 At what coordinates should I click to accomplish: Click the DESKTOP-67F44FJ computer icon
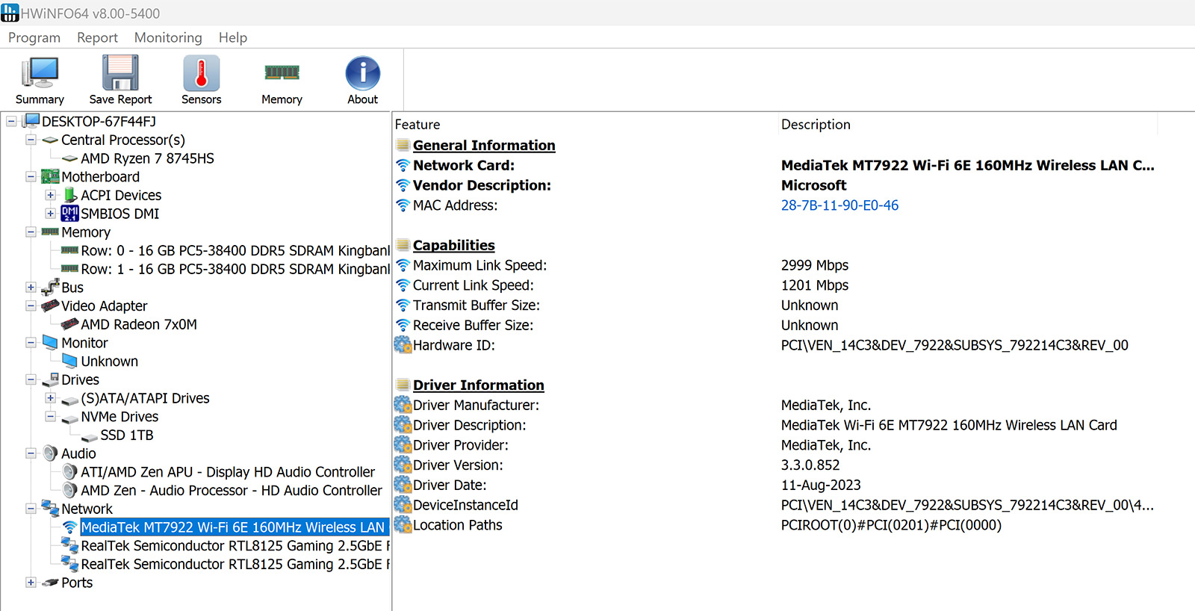click(31, 121)
